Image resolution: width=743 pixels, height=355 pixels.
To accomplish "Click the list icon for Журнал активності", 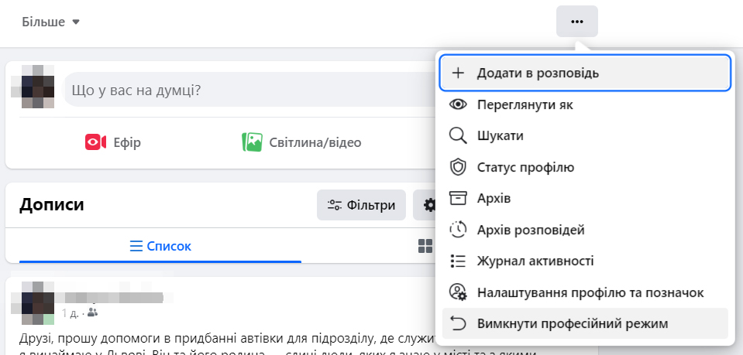I will [459, 261].
